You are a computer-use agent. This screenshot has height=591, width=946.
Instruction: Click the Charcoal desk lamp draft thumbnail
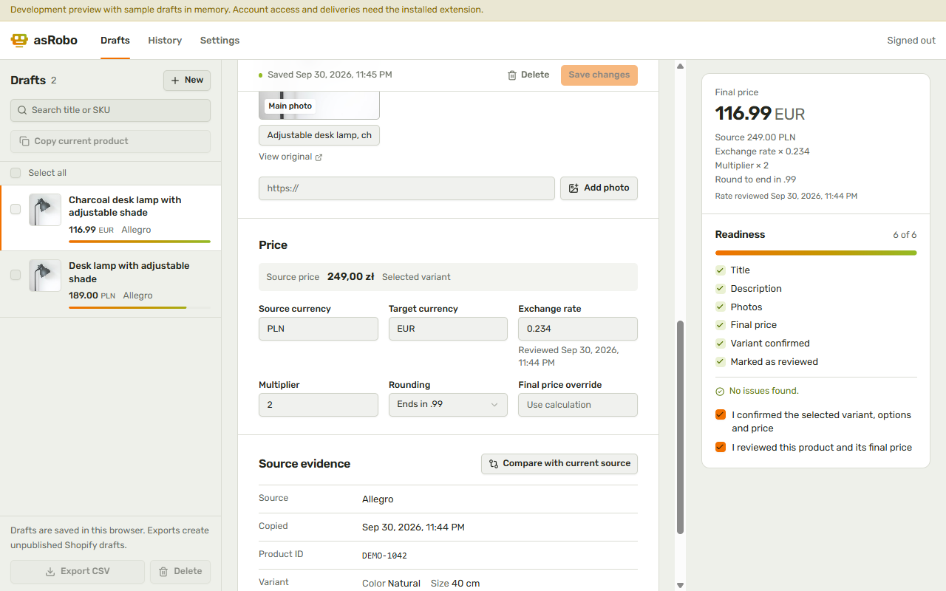click(45, 210)
